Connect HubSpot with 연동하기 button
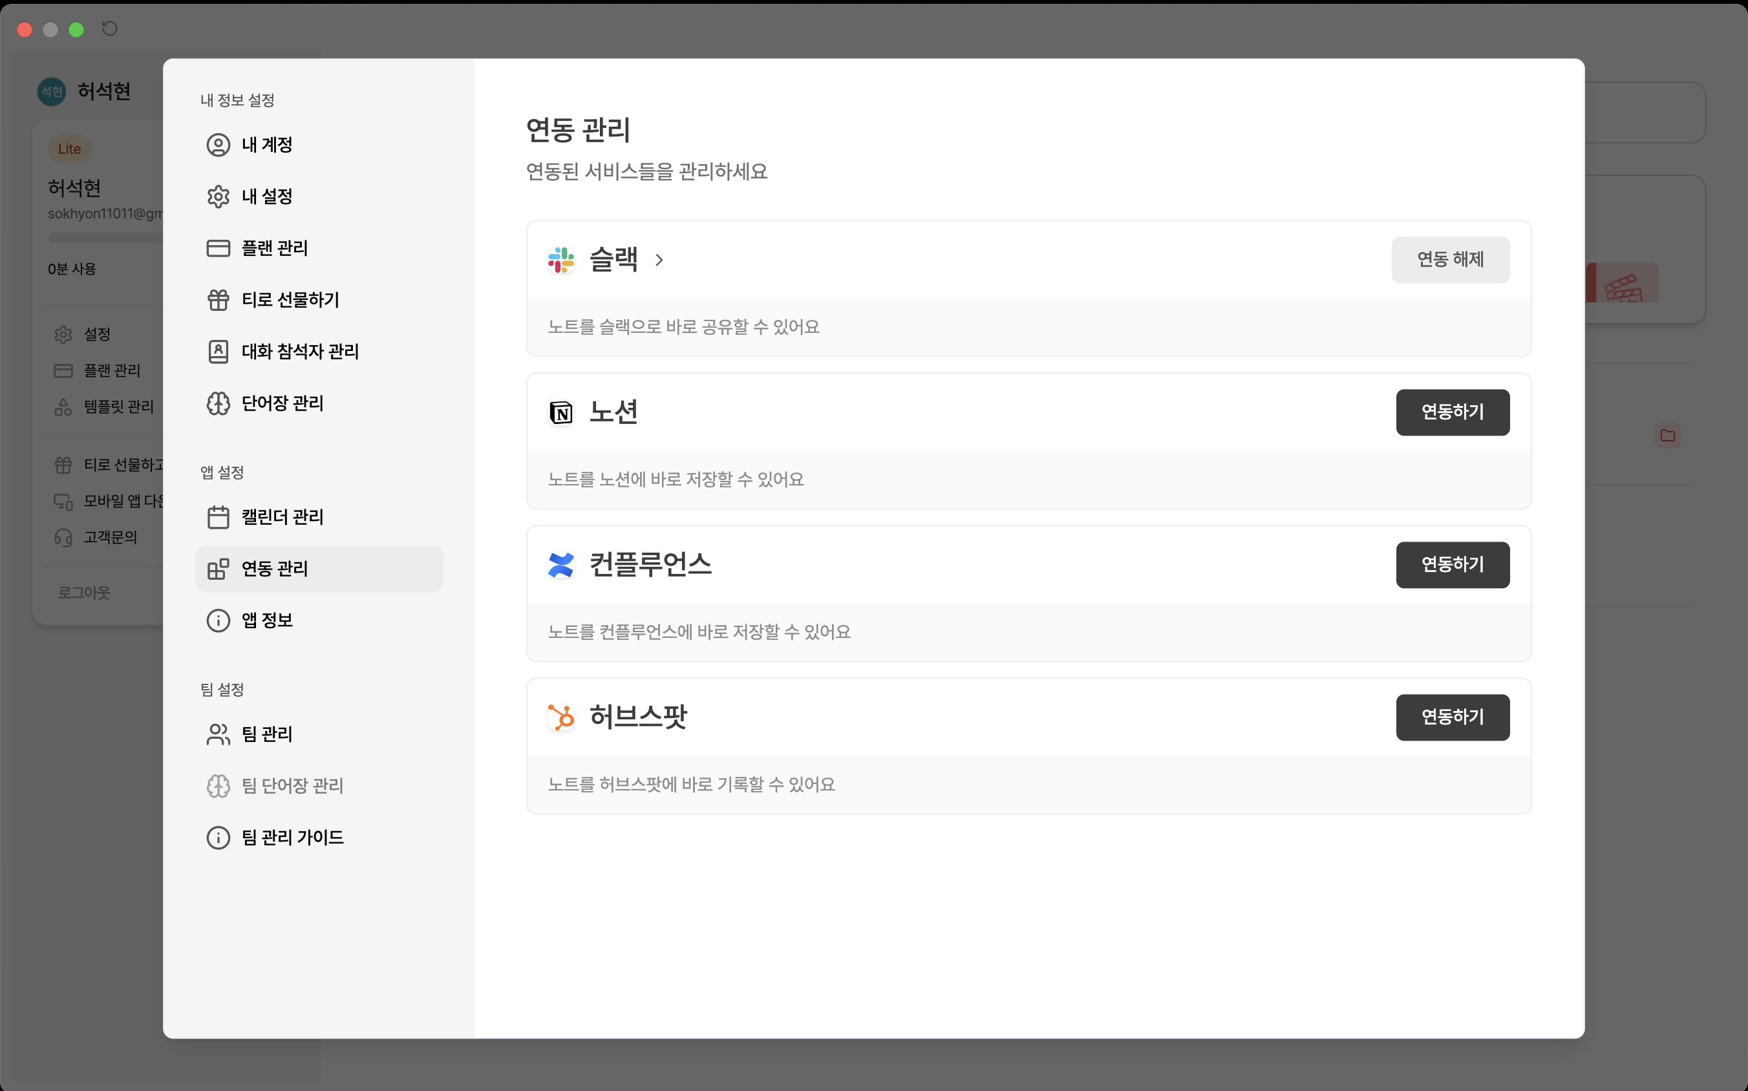Image resolution: width=1748 pixels, height=1091 pixels. pyautogui.click(x=1452, y=717)
